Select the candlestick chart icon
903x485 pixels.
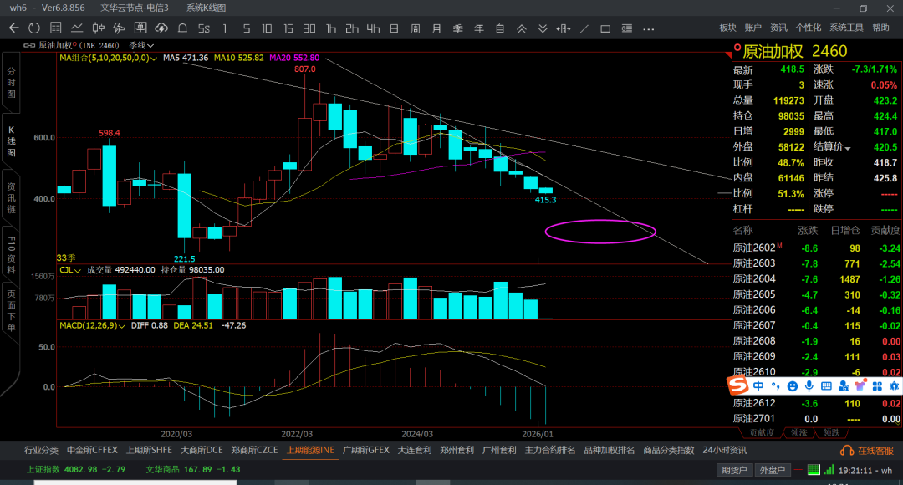click(x=99, y=28)
